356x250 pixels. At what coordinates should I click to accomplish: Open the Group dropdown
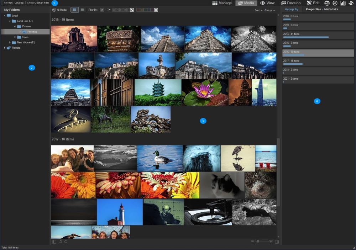(269, 10)
